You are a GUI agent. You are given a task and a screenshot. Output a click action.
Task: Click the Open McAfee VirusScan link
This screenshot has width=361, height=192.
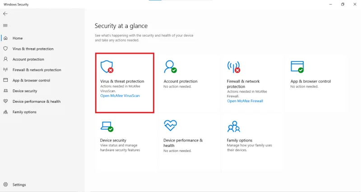pyautogui.click(x=120, y=96)
